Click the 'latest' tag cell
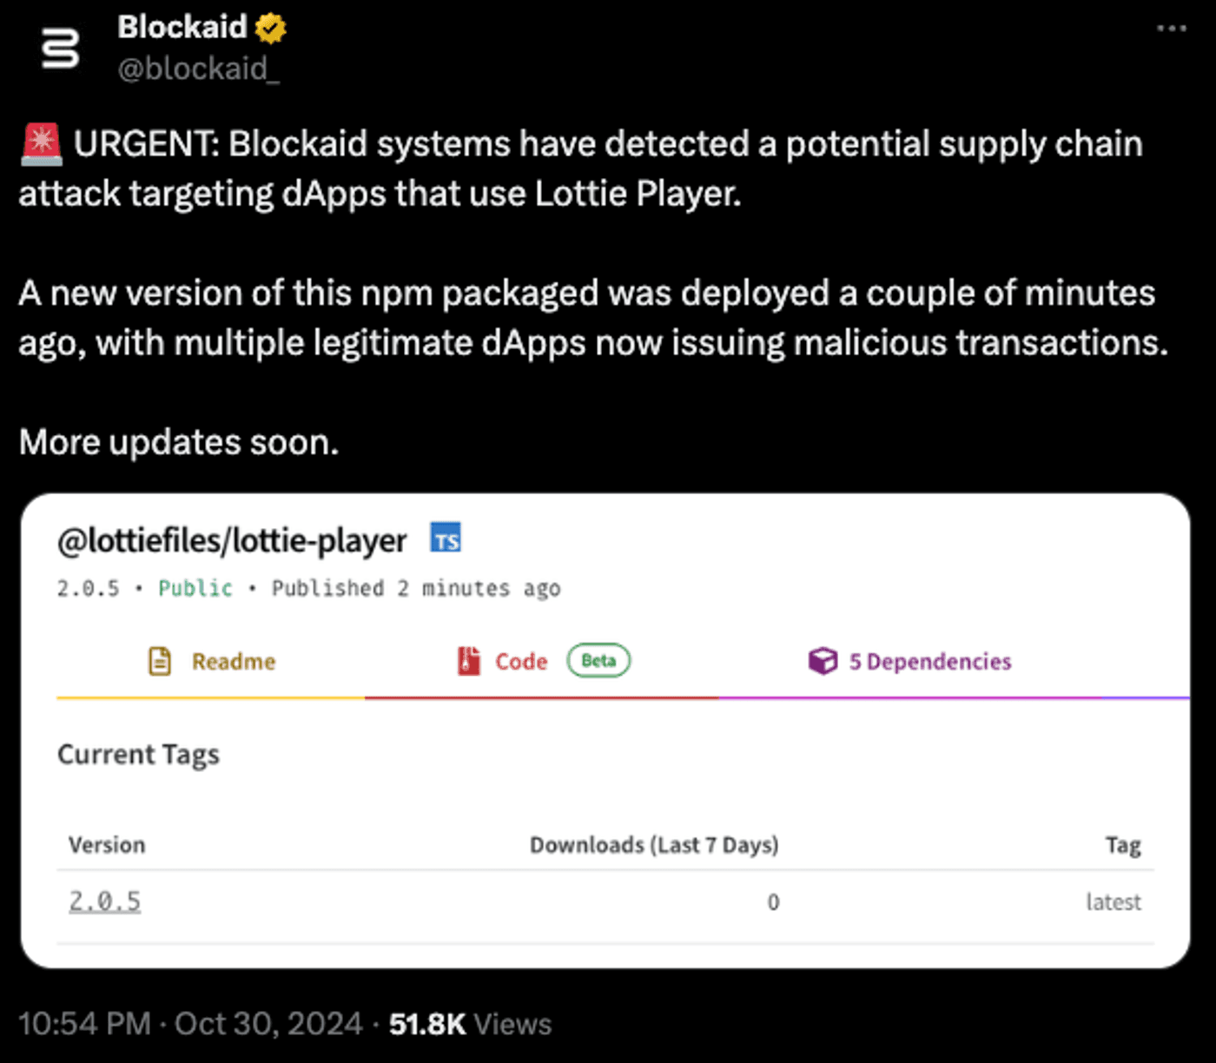The height and width of the screenshot is (1063, 1216). coord(1114,902)
